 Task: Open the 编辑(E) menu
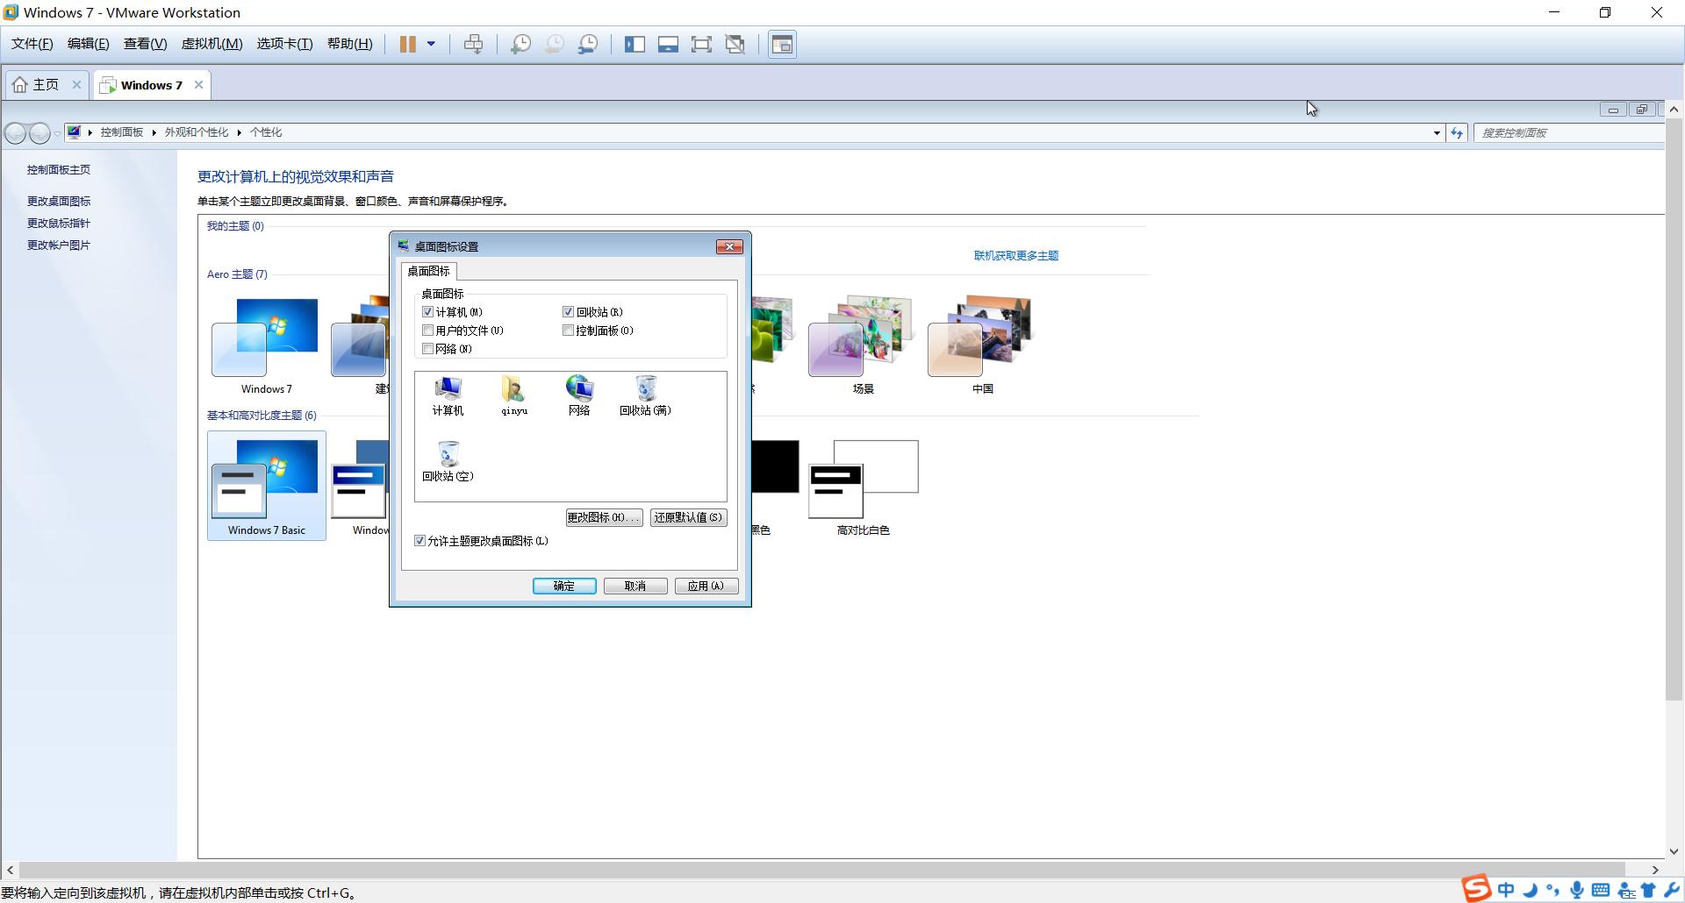(x=89, y=44)
